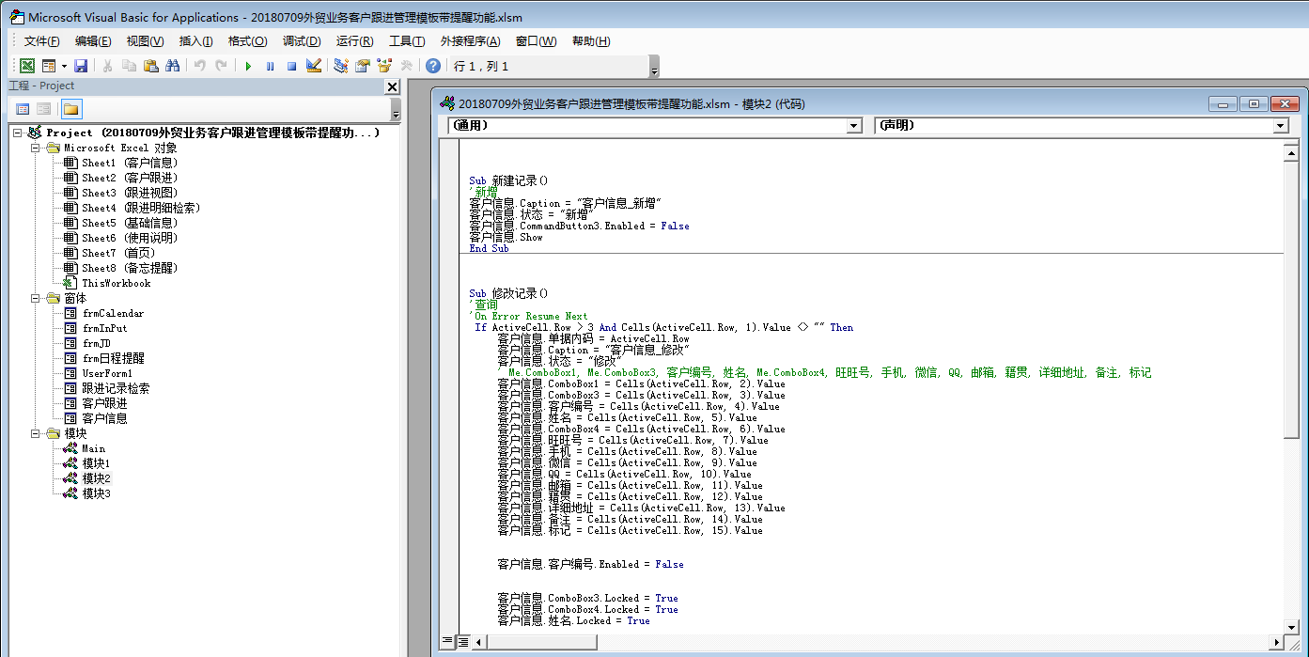This screenshot has width=1309, height=657.
Task: Save the workbook with the floppy icon
Action: coord(81,66)
